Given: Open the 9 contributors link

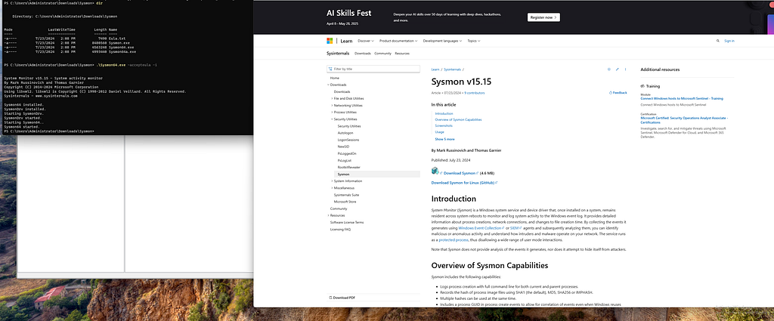Looking at the screenshot, I should click(x=475, y=93).
